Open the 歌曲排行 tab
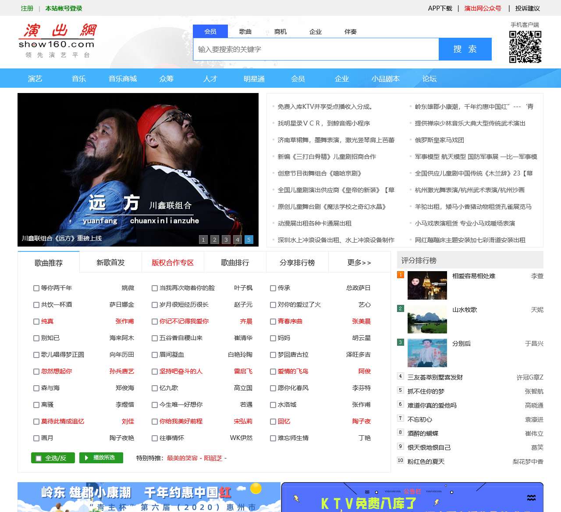The image size is (561, 512). (x=235, y=262)
